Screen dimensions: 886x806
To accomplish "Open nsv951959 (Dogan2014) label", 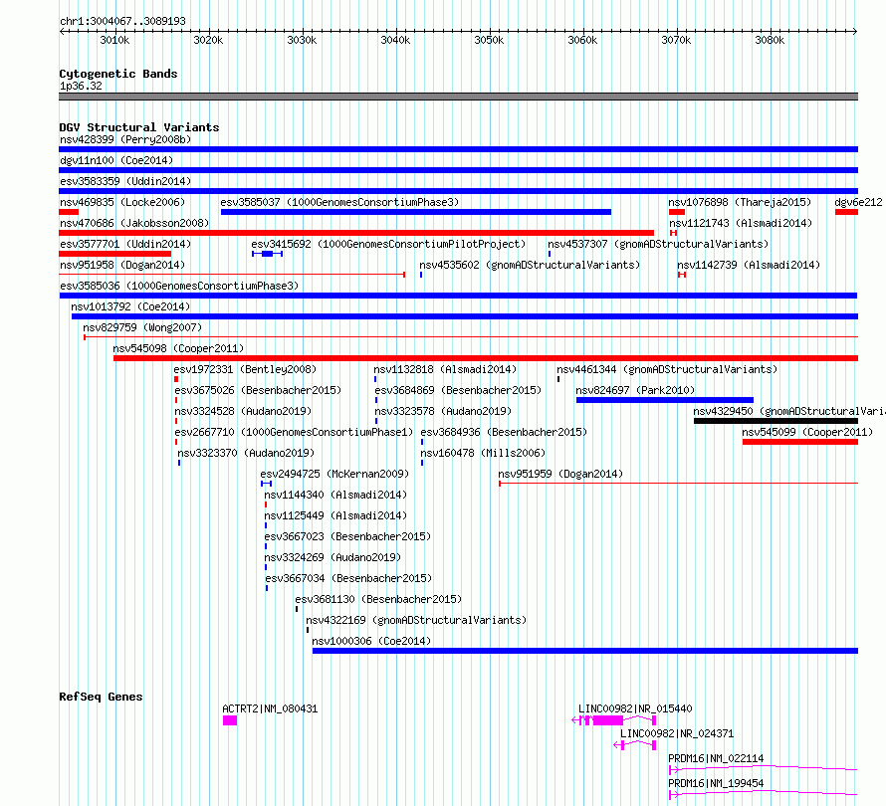I will click(x=560, y=474).
